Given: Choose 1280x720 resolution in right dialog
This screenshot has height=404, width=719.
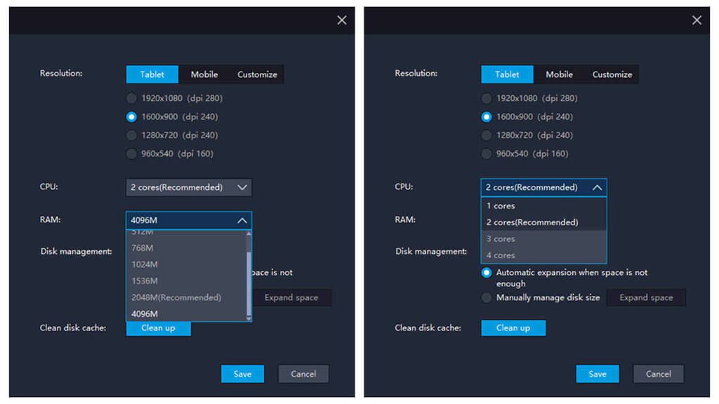Looking at the screenshot, I should [487, 135].
